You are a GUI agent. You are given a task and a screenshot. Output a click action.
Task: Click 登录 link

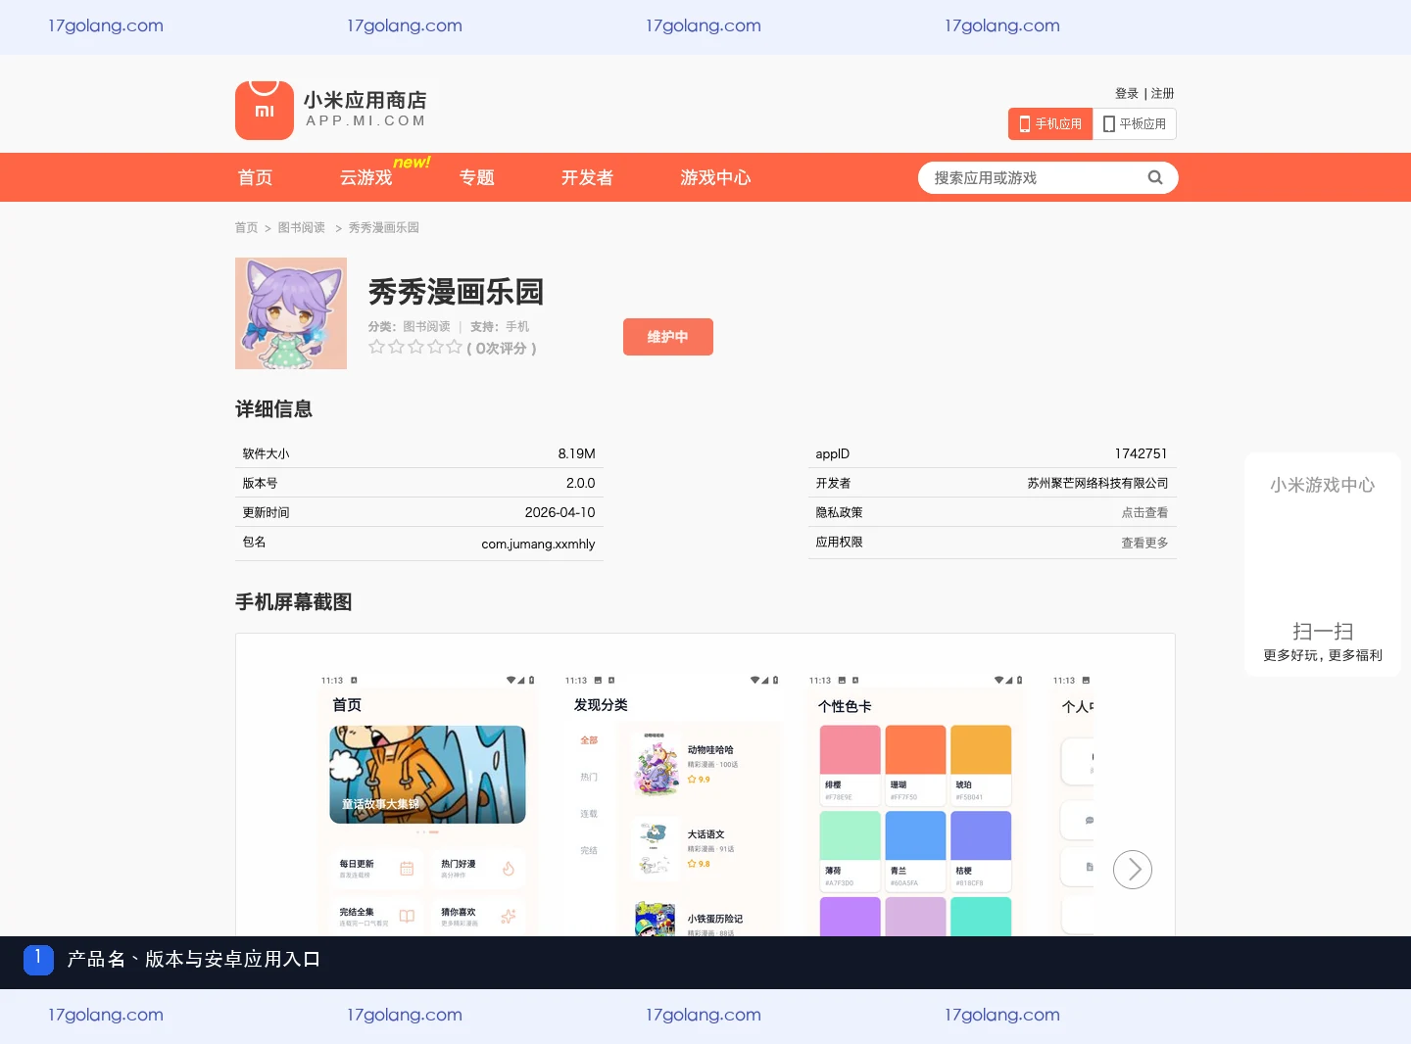[1127, 94]
